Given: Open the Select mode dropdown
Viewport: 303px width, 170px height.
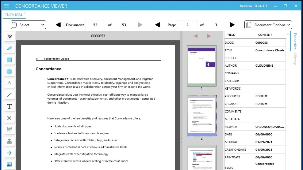Looking at the screenshot, I should click(x=28, y=25).
